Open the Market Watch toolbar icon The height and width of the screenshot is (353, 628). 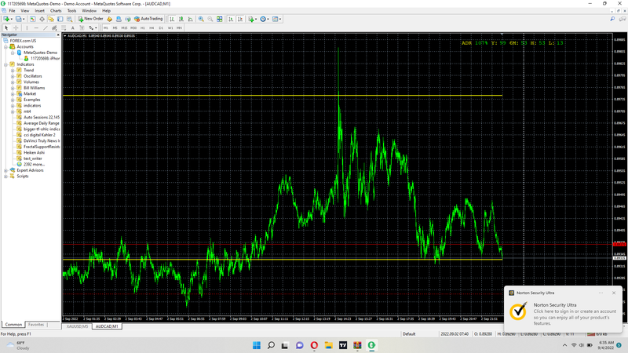coord(32,19)
